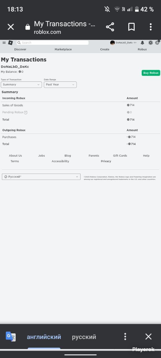
Task: Click the Robux hexagon icon in header
Action: (151, 43)
